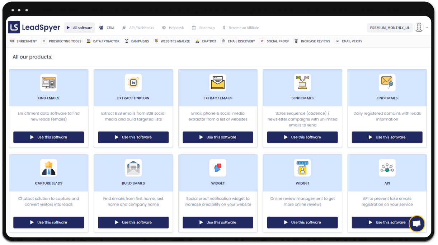Click the Send Emails laptop icon
Screen dimensions: 438x245
302,83
